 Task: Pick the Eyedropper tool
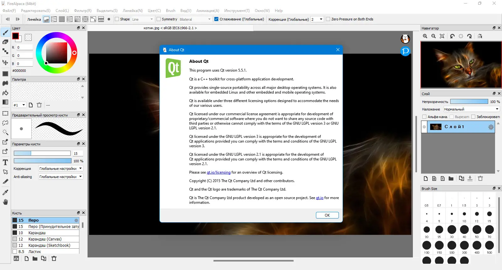(x=5, y=192)
